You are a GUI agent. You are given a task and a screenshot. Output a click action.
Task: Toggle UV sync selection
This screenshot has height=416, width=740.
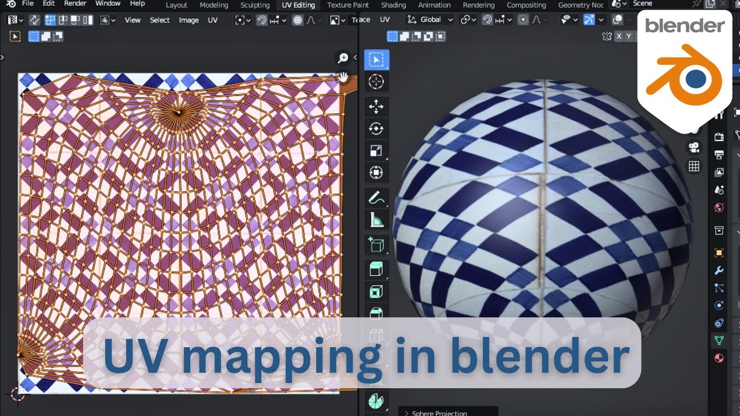pyautogui.click(x=34, y=20)
